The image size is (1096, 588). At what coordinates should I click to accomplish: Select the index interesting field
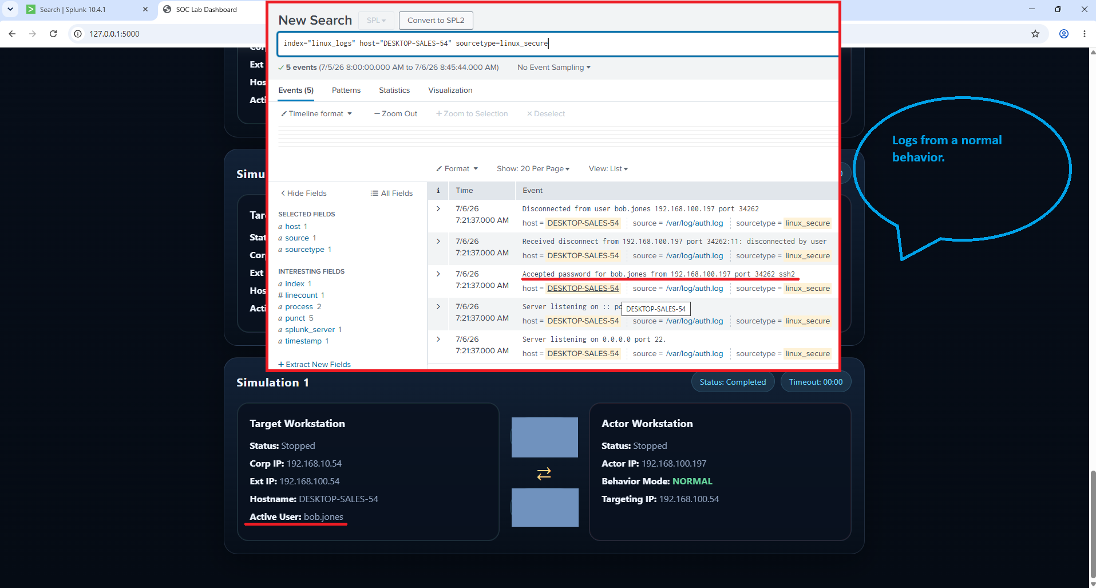click(295, 284)
